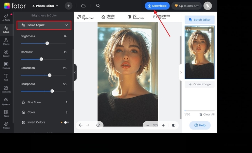252x153 pixels.
Task: Click the undo arrow icon
Action: (81, 125)
